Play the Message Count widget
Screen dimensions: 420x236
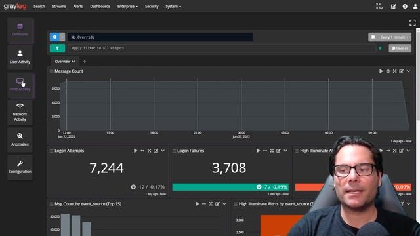[381, 71]
